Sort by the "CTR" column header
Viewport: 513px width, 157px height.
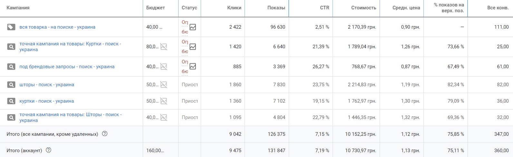[324, 8]
